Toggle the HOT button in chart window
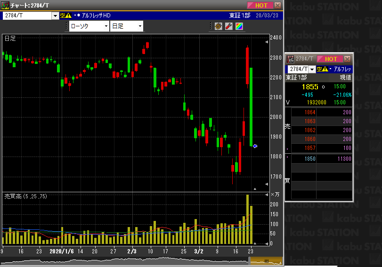Image resolution: width=382 pixels, height=267 pixels. point(260,5)
